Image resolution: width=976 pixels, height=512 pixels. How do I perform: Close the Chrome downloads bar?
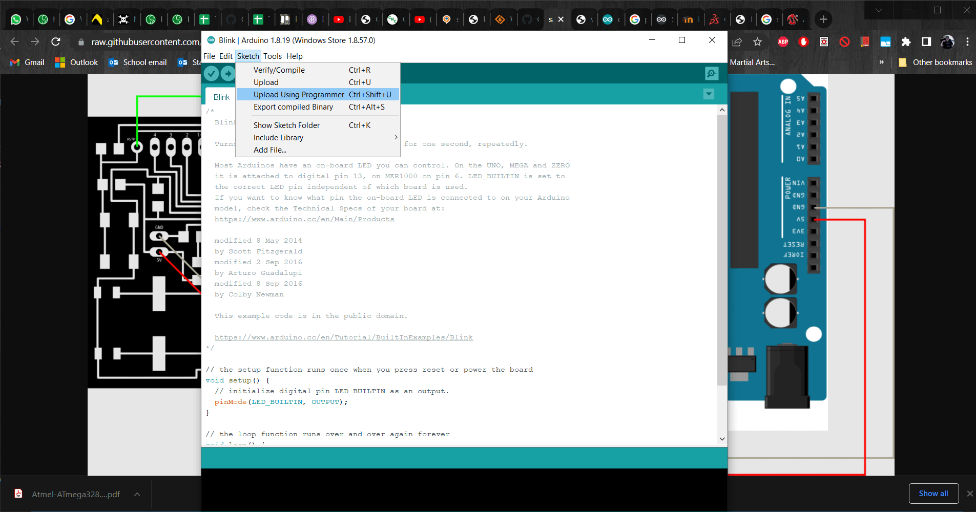point(969,494)
